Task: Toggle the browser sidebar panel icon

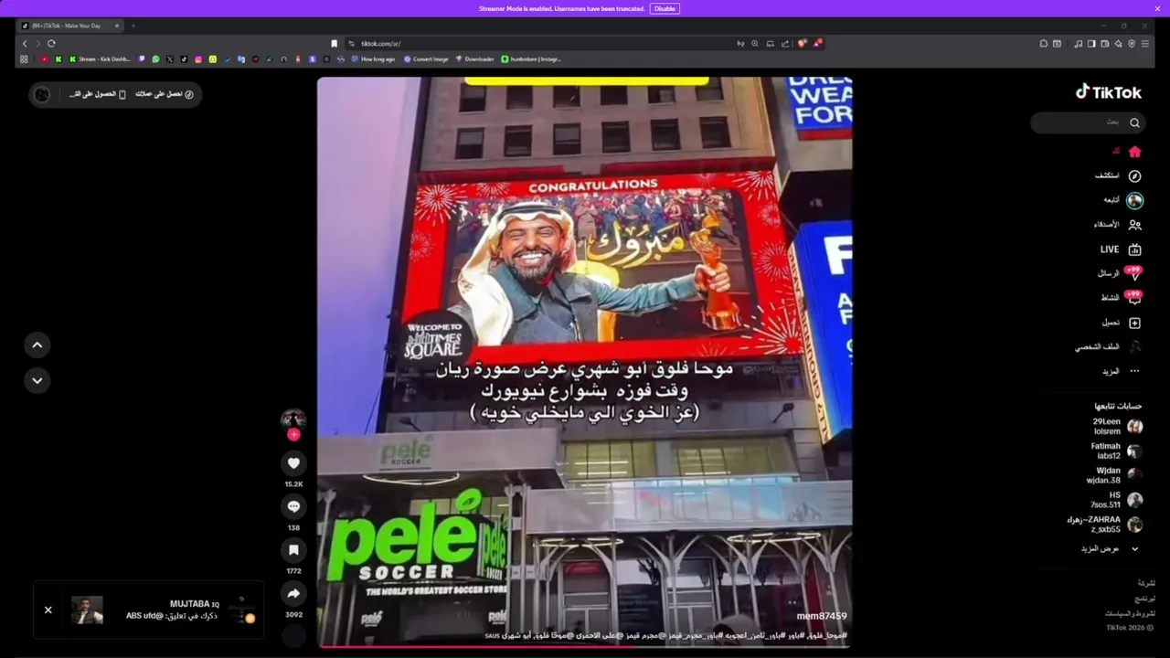Action: click(x=1091, y=43)
